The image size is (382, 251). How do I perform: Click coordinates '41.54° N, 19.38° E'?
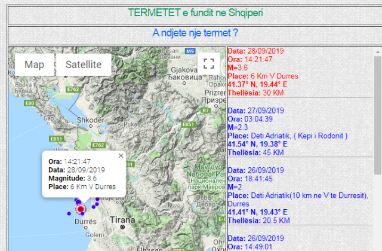click(x=257, y=144)
